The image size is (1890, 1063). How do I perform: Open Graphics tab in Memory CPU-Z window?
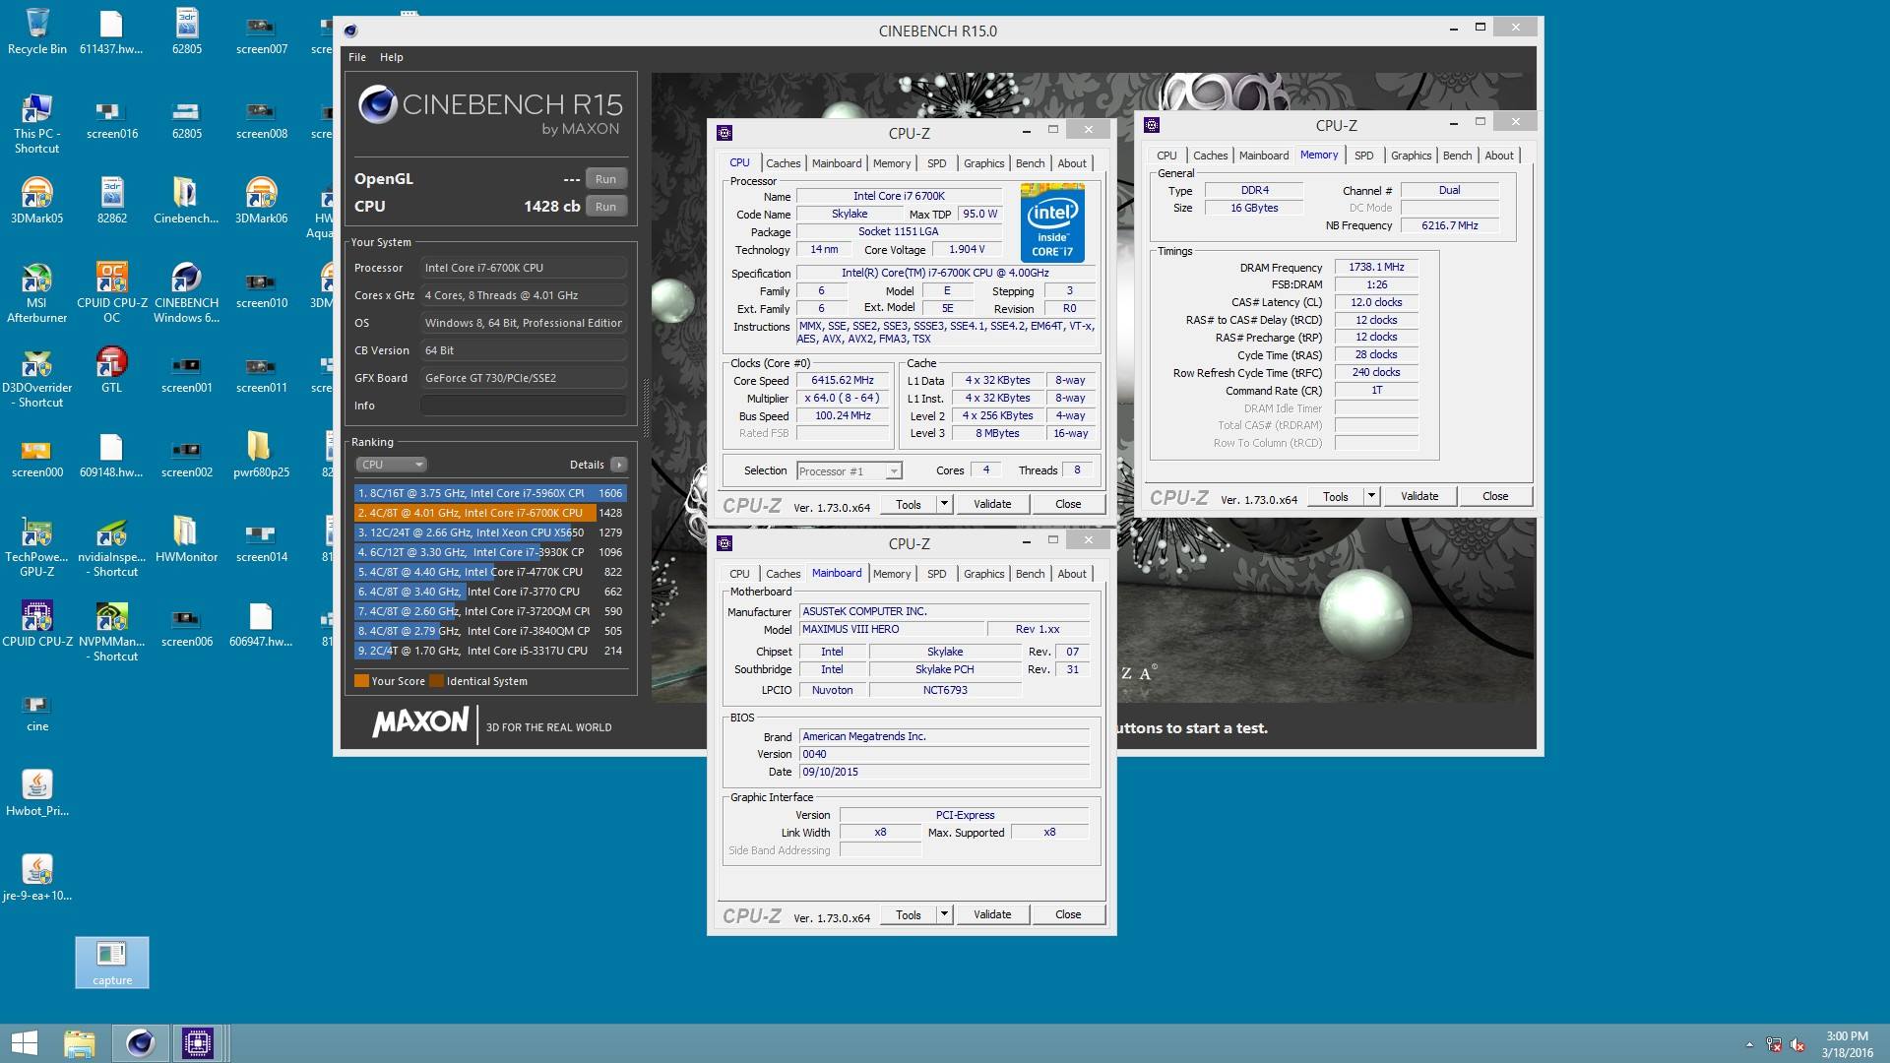[1411, 156]
